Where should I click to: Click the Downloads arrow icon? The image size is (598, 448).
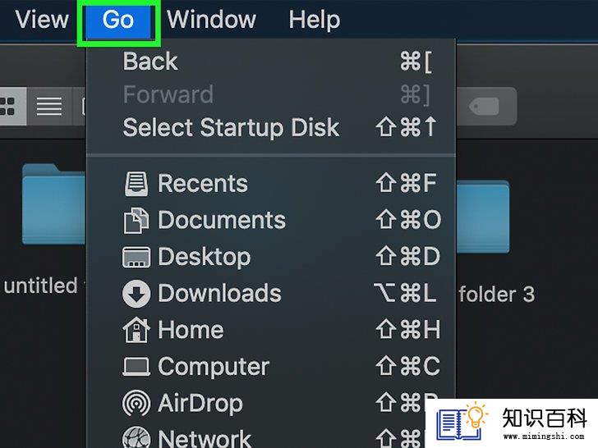136,294
